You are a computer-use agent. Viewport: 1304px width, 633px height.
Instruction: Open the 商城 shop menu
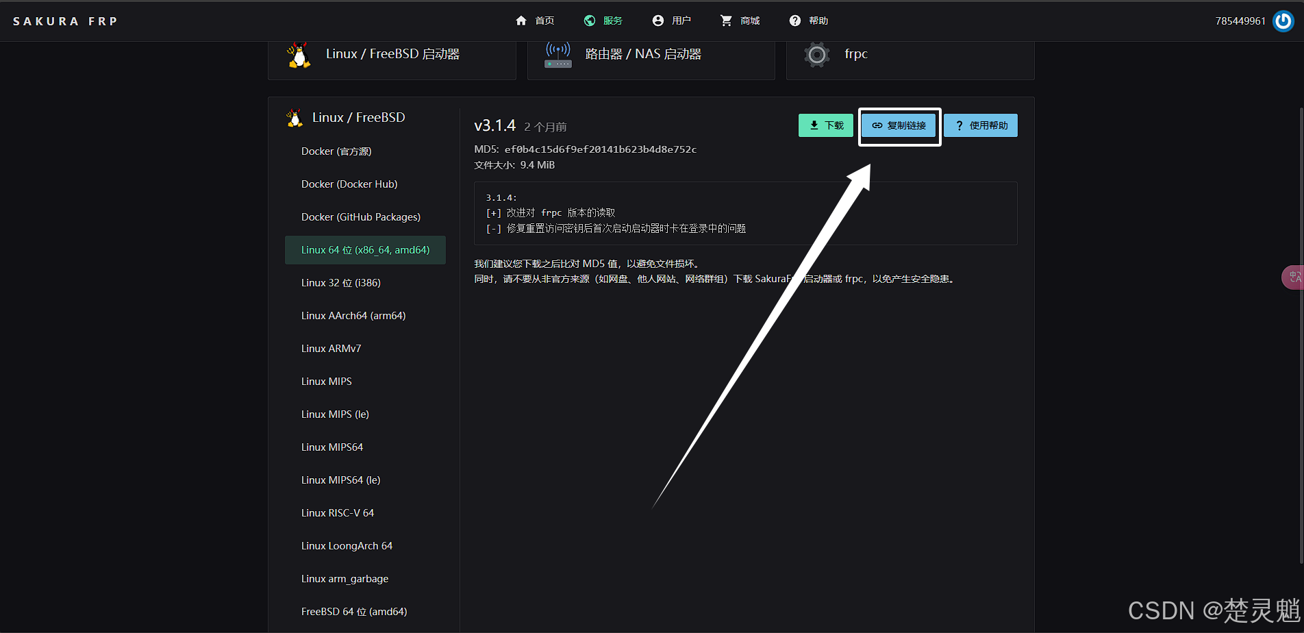[x=740, y=21]
